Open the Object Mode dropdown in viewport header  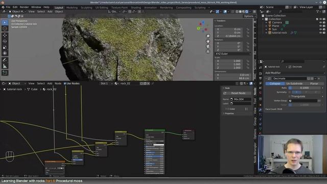17,11
